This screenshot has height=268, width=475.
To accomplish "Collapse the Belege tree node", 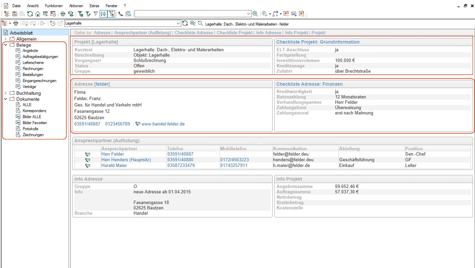I will [x=6, y=45].
